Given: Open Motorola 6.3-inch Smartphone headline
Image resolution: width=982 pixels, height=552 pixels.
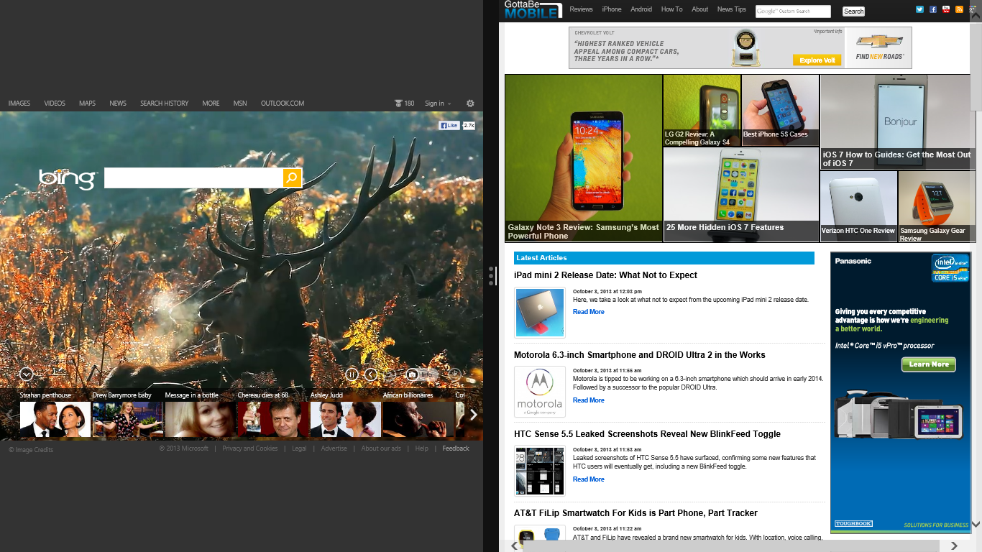Looking at the screenshot, I should click(640, 355).
